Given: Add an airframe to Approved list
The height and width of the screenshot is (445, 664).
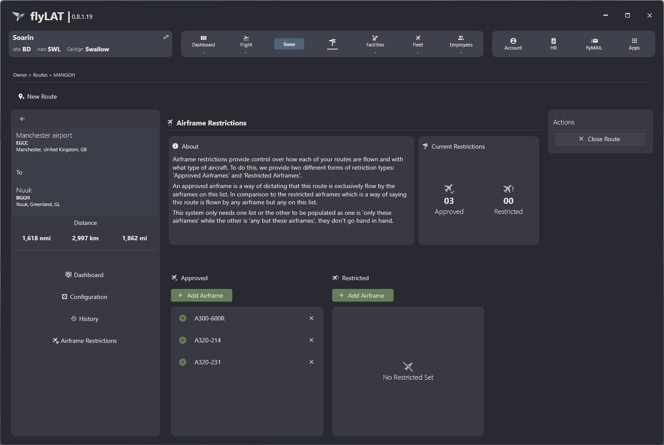Looking at the screenshot, I should 201,295.
